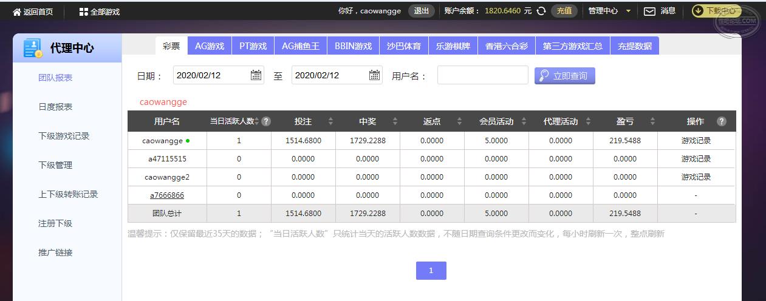Click 立即查询 search button
Viewport: 766px width, 301px height.
point(564,76)
